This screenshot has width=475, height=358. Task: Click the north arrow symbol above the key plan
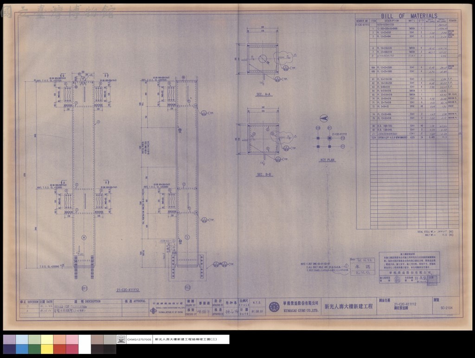tap(324, 118)
